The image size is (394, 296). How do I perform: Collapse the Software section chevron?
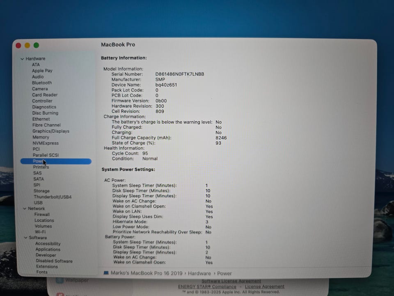[x=25, y=238]
